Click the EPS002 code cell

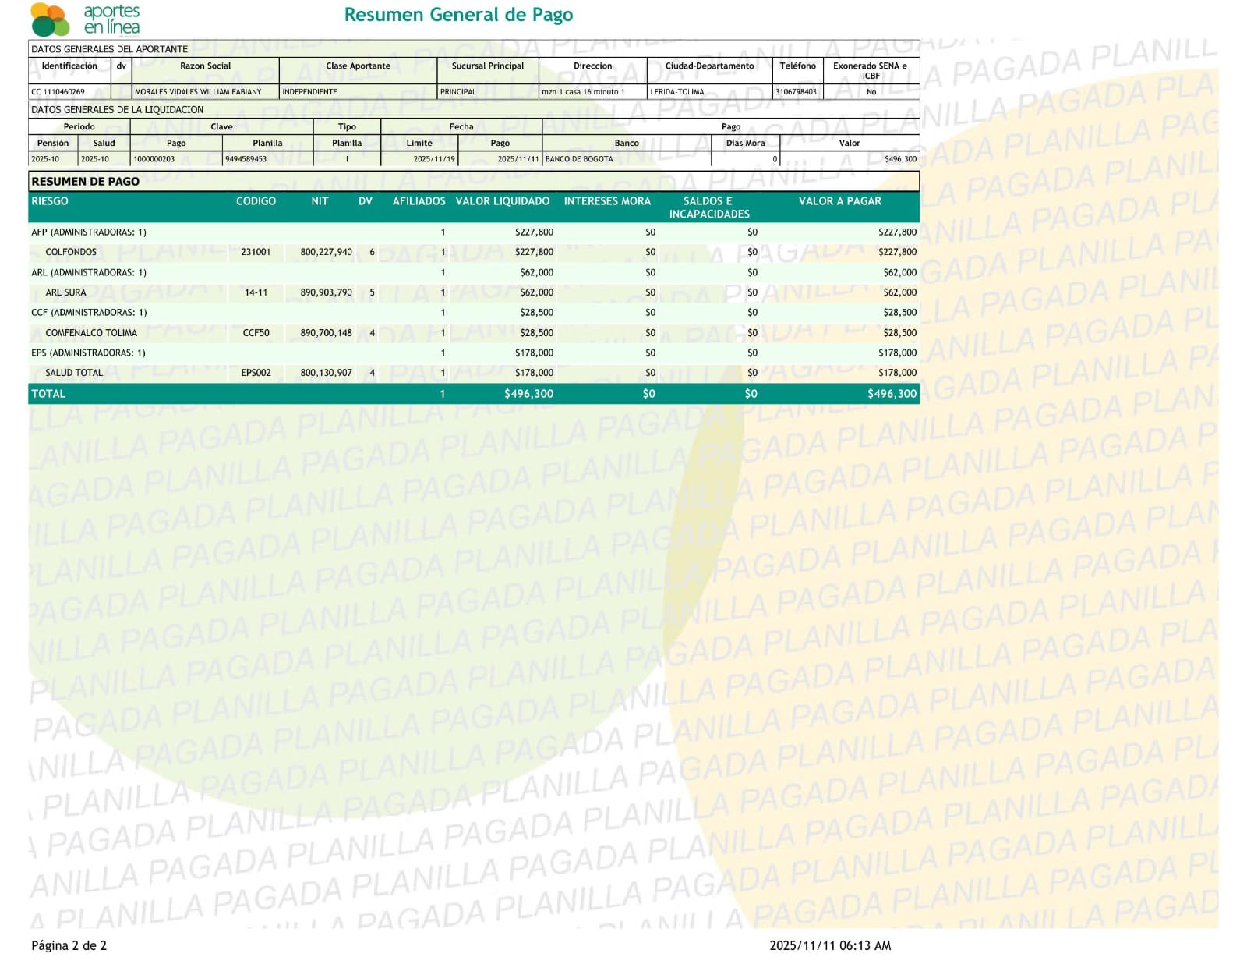pyautogui.click(x=256, y=373)
